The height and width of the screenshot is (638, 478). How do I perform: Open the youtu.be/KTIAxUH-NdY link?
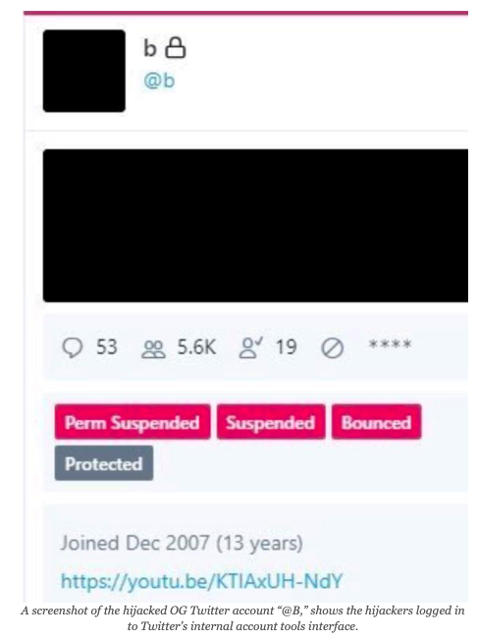(x=202, y=581)
